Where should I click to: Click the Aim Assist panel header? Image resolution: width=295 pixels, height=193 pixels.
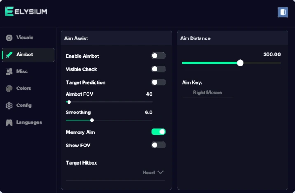click(x=117, y=38)
